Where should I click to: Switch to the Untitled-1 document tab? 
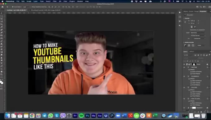coord(17,10)
